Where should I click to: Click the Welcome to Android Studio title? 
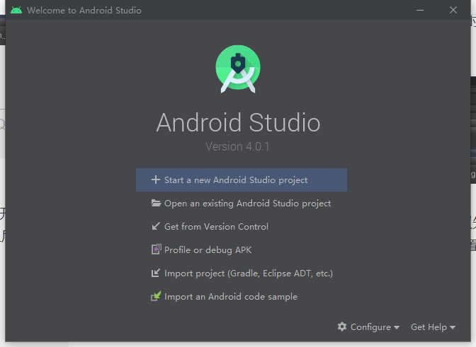click(84, 11)
